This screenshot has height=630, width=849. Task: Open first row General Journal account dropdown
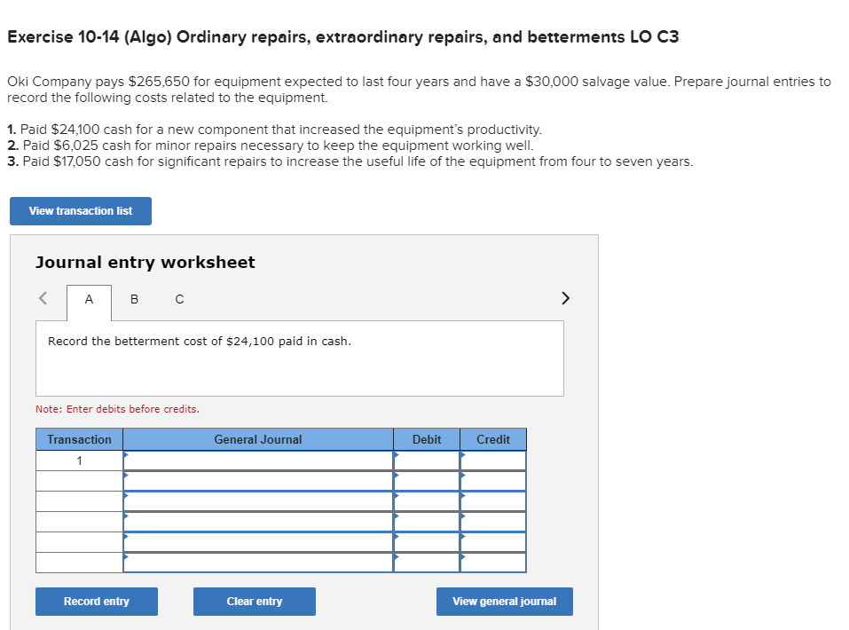click(257, 461)
